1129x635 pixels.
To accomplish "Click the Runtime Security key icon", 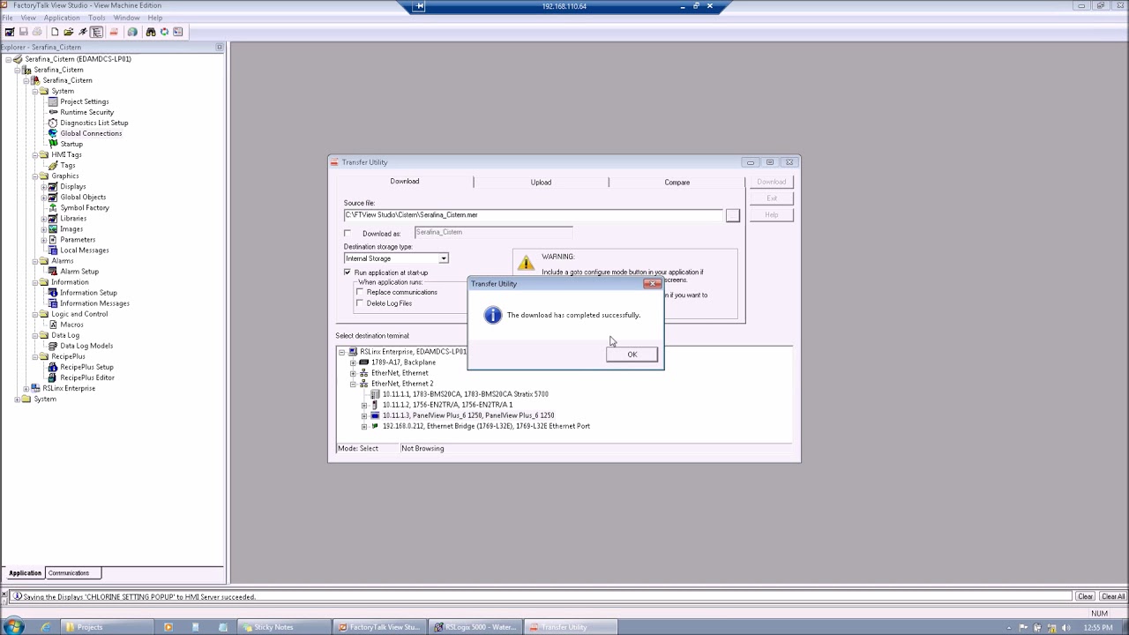I will [x=53, y=112].
